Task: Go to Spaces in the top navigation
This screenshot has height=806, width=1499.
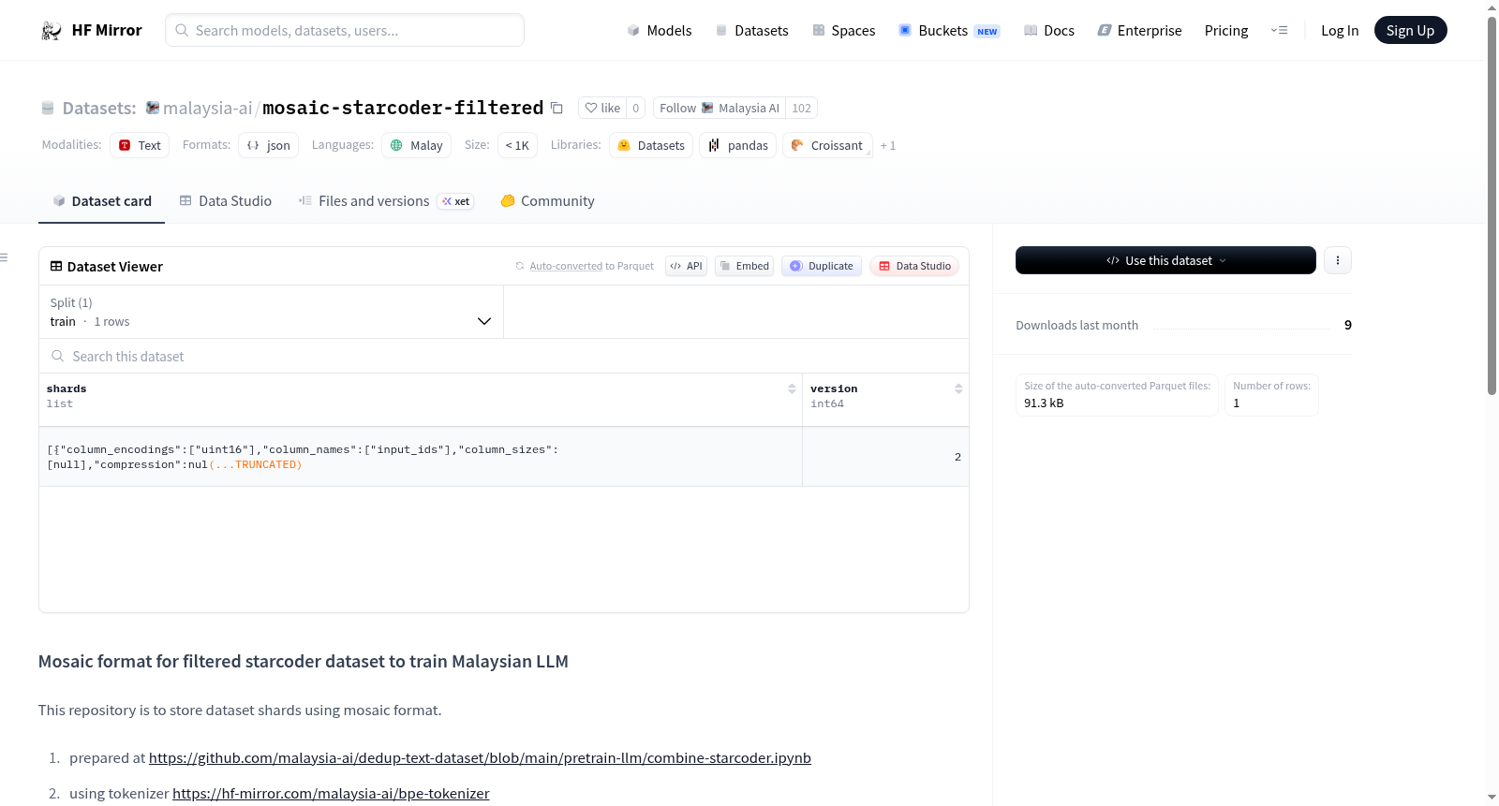Action: click(843, 31)
